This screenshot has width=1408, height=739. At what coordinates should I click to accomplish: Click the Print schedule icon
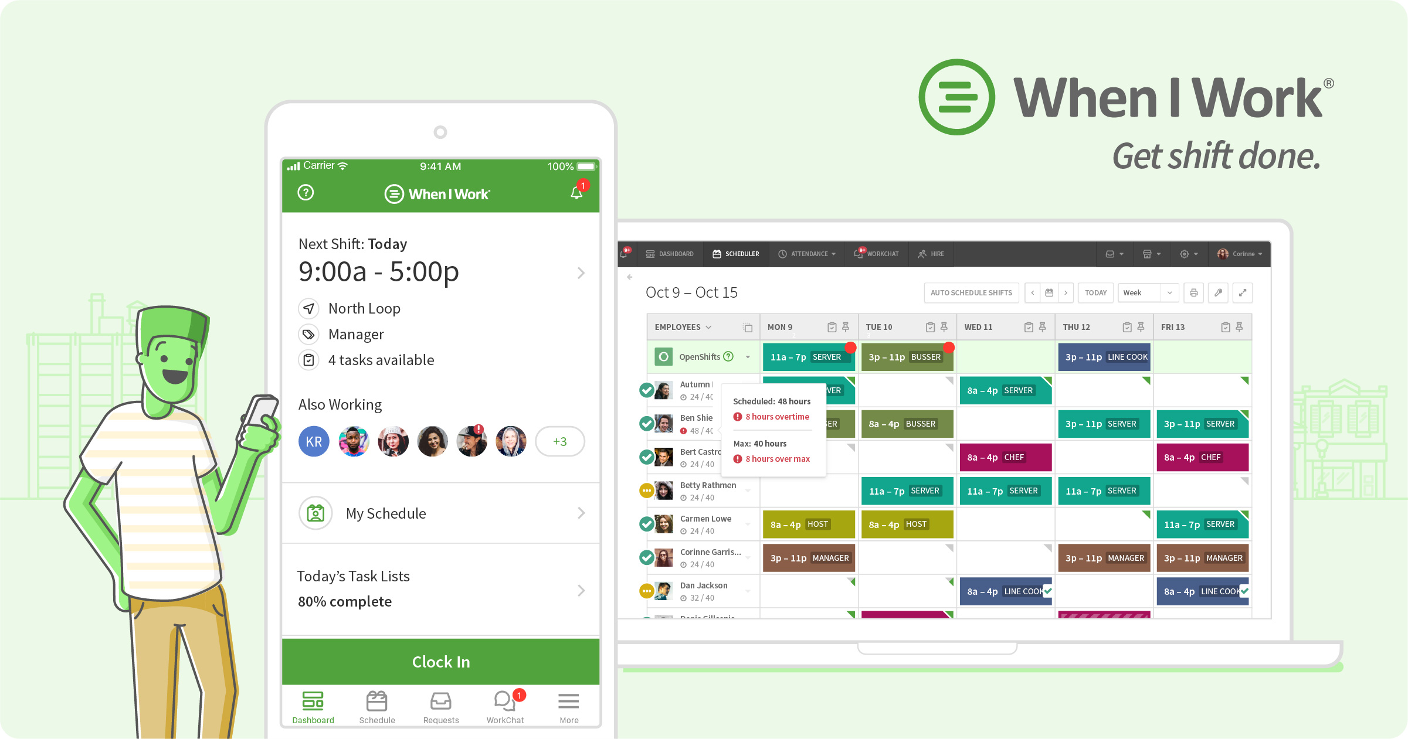1194,292
